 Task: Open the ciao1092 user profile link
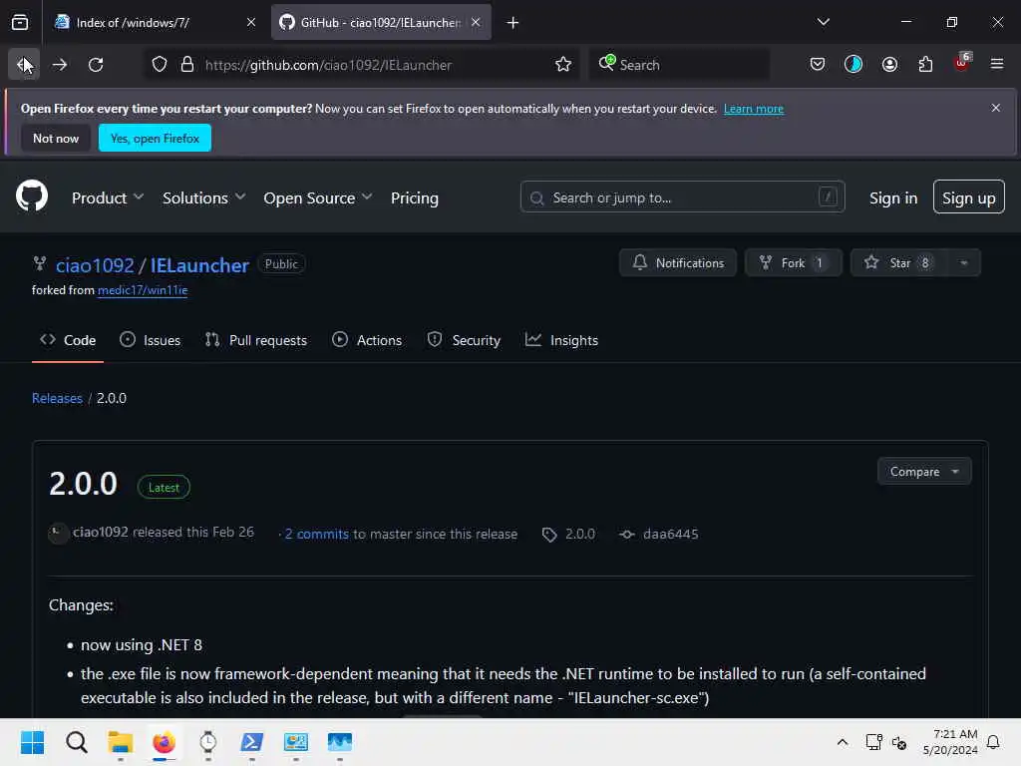pyautogui.click(x=95, y=265)
